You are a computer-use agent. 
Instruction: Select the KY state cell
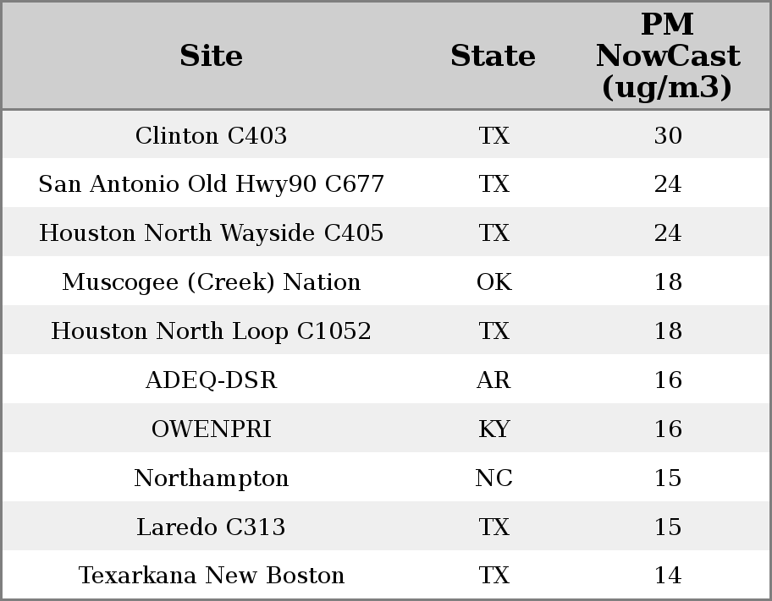[494, 429]
